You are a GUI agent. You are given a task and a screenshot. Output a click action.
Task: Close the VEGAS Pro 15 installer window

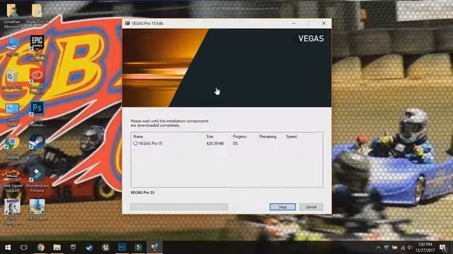click(x=323, y=23)
